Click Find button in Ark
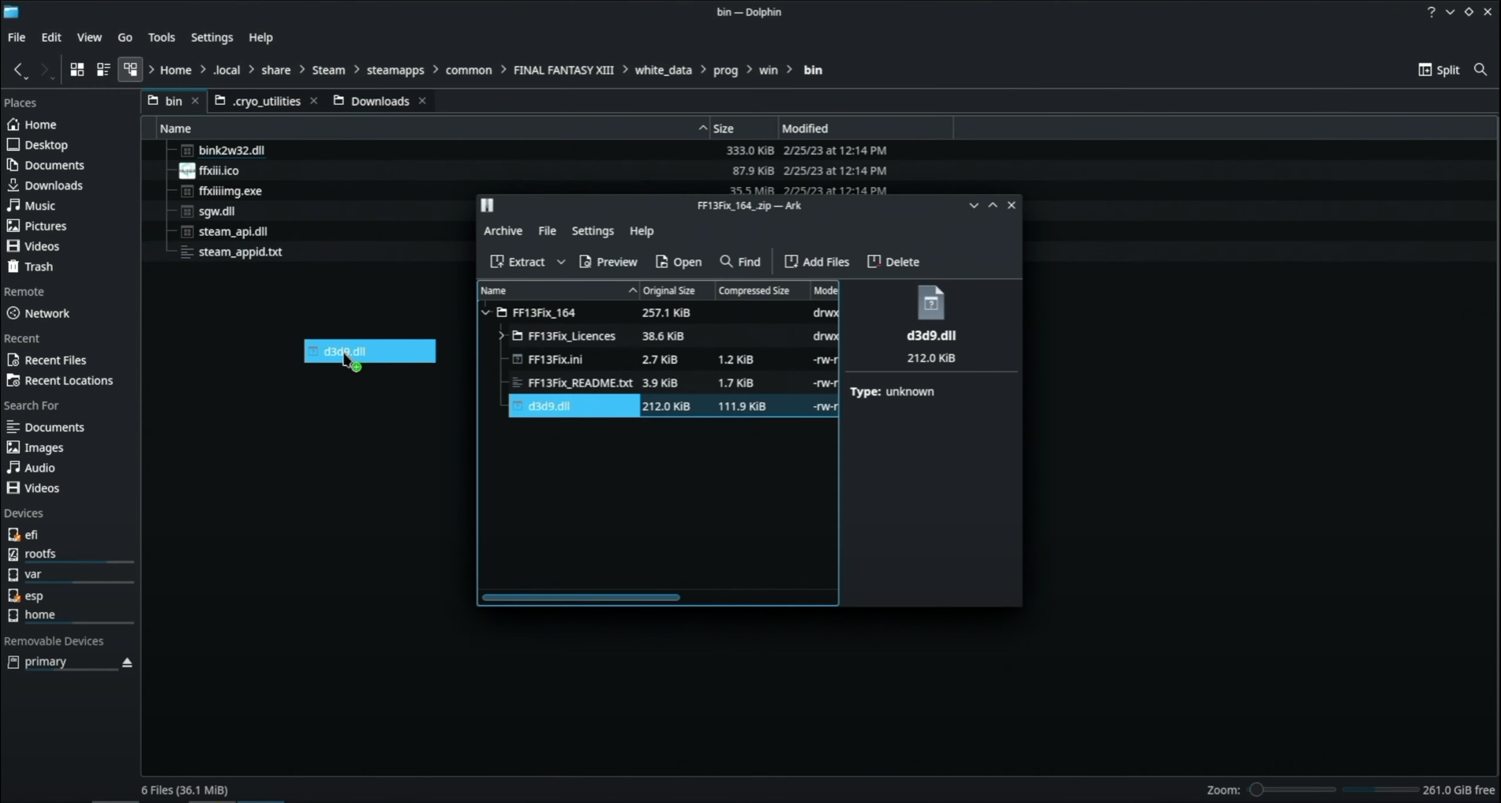The image size is (1501, 803). [740, 262]
